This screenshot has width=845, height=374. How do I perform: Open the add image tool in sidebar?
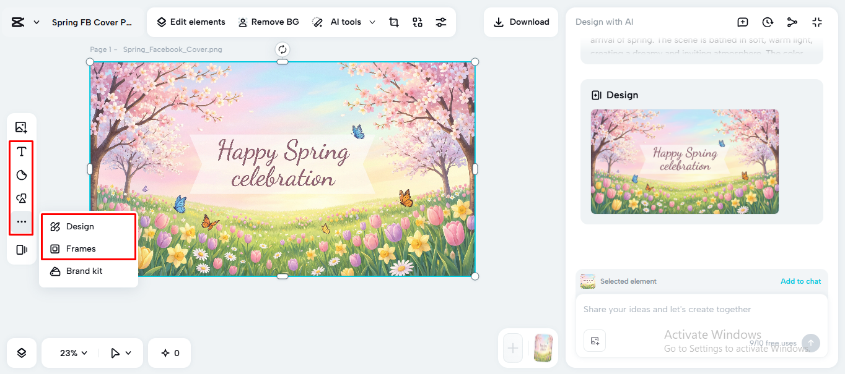[x=21, y=127]
